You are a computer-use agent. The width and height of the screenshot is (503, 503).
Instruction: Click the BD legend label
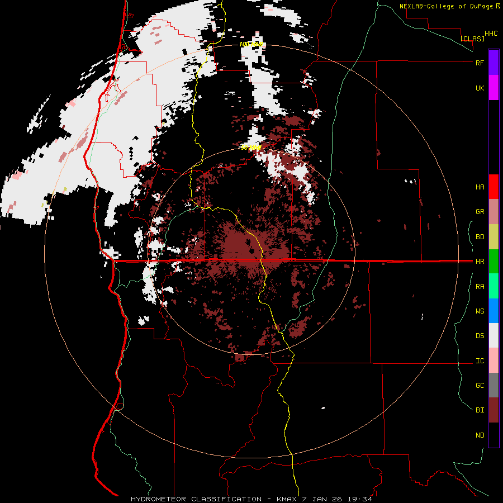[x=480, y=237]
